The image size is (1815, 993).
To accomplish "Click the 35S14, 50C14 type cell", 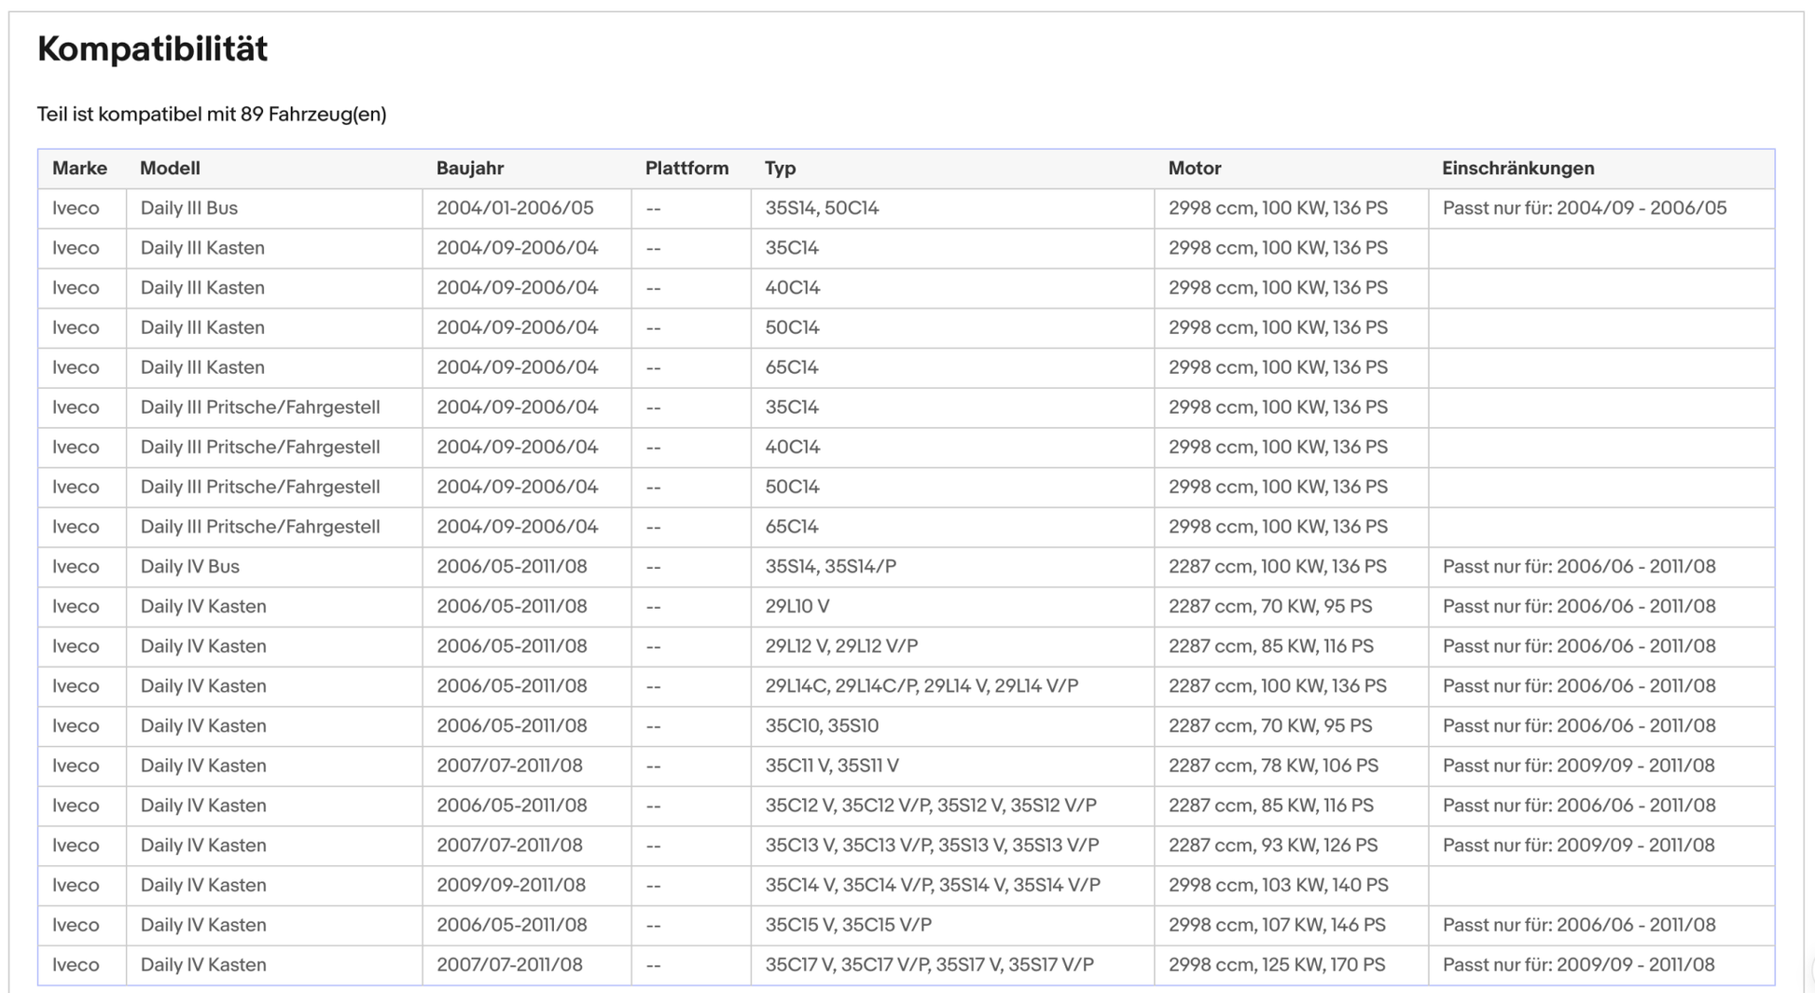I will point(952,209).
